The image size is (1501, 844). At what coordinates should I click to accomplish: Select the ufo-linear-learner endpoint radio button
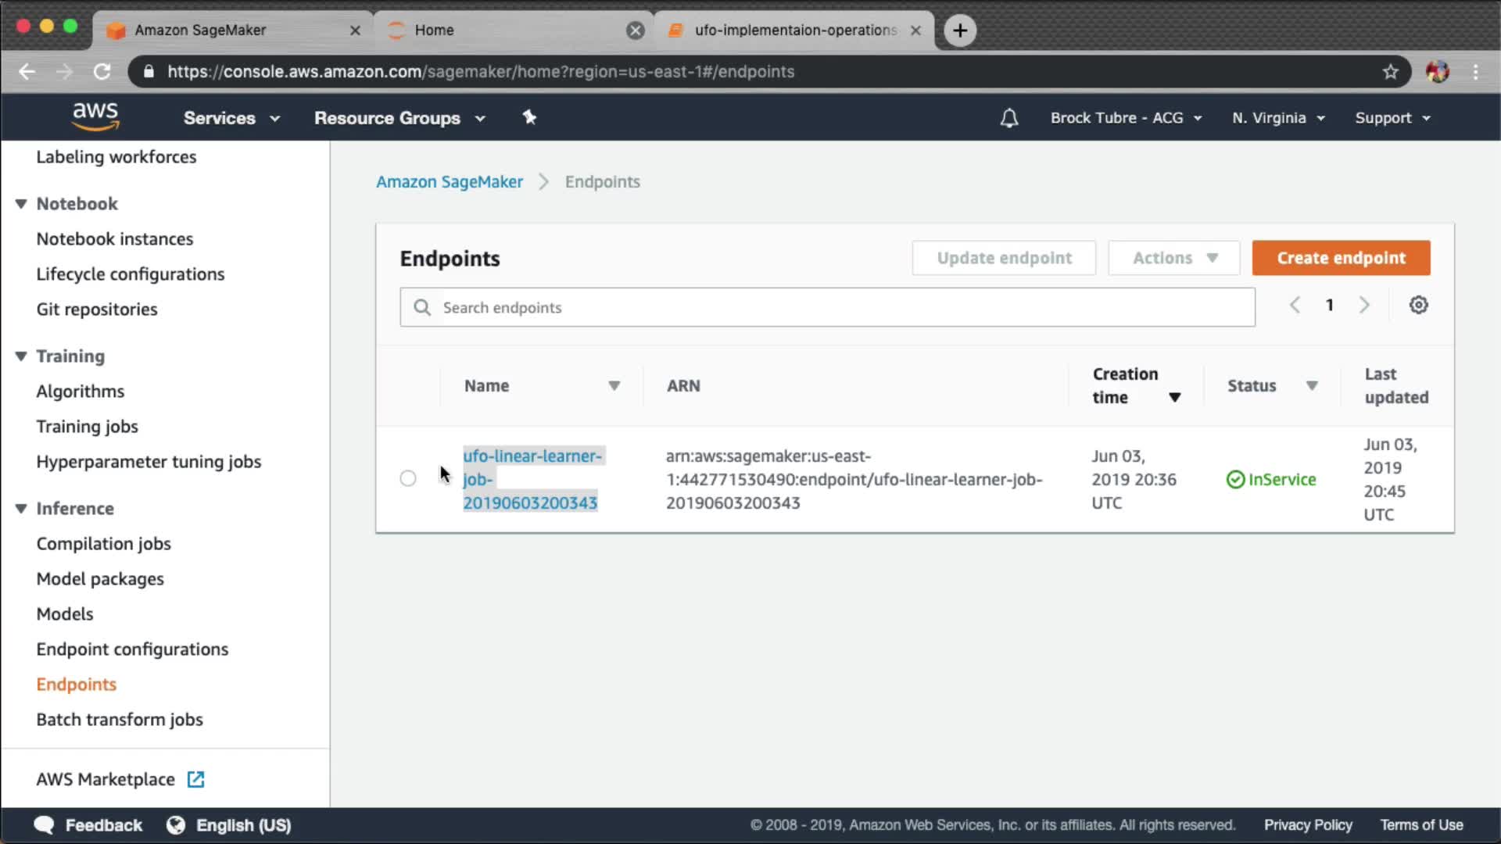(x=408, y=478)
